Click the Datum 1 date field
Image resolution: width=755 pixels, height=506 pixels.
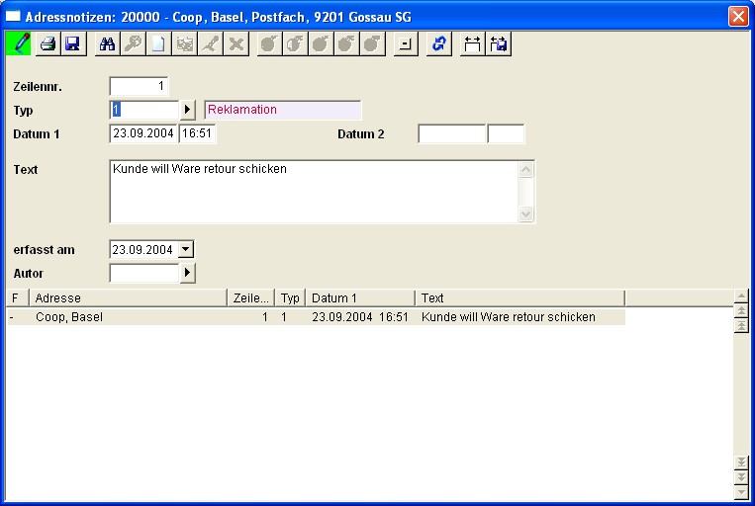[x=143, y=133]
